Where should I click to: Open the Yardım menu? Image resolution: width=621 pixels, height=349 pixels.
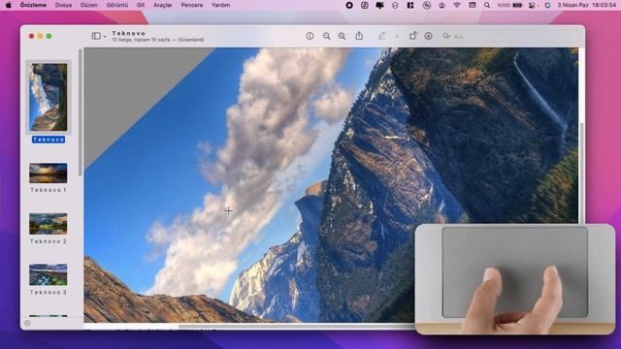(220, 5)
